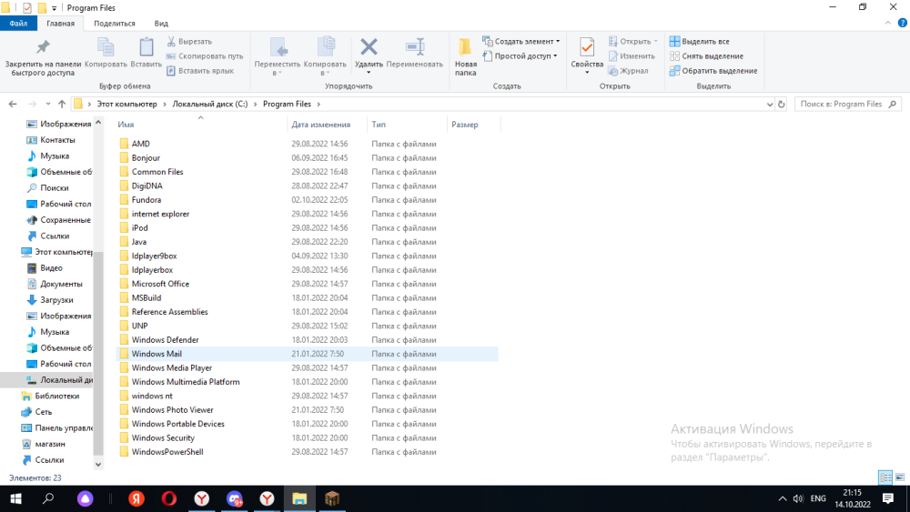Switch to the Поделиться ribbon tab
This screenshot has width=910, height=512.
pos(115,24)
